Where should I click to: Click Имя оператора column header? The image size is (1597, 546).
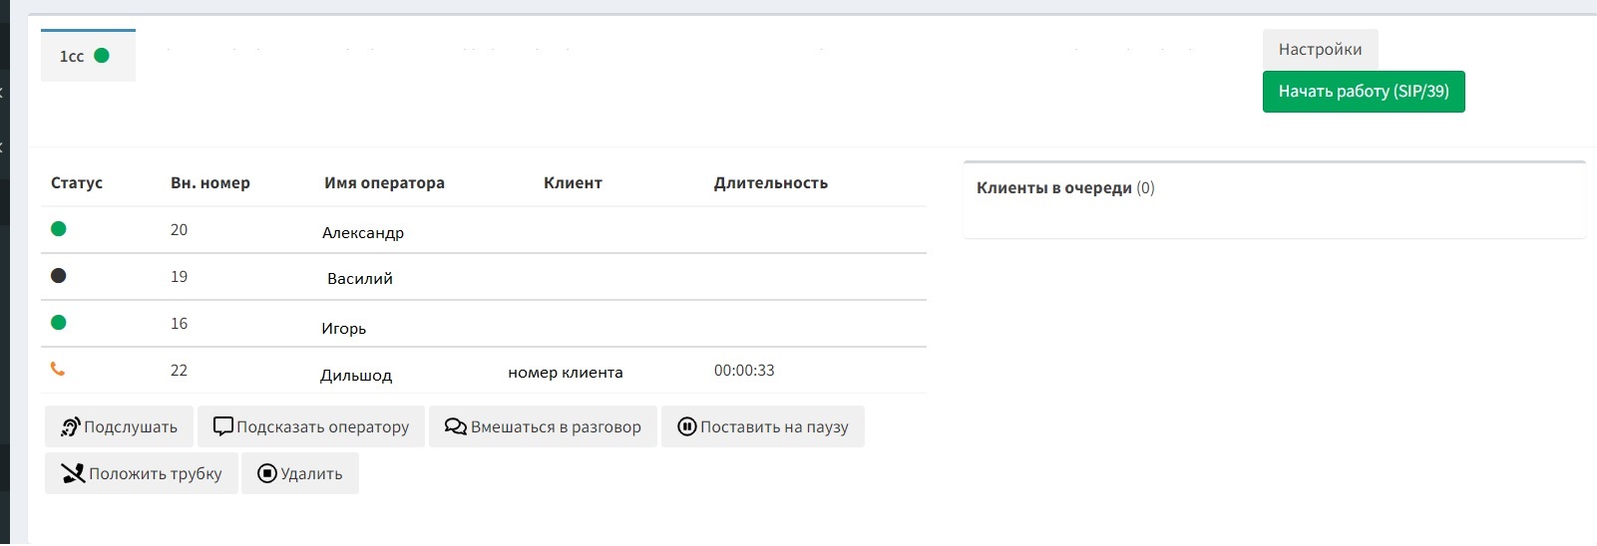point(384,183)
